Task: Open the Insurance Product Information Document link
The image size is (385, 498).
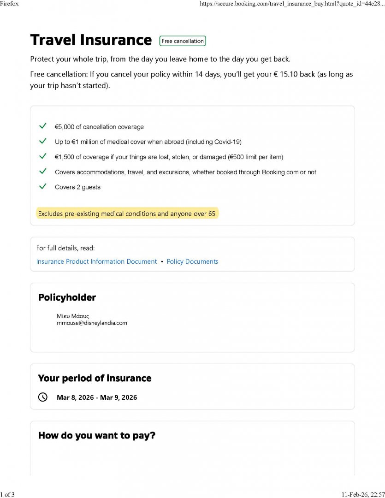Action: point(96,261)
